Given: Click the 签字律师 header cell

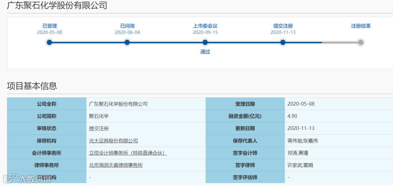Looking at the screenshot, I should pyautogui.click(x=245, y=165).
